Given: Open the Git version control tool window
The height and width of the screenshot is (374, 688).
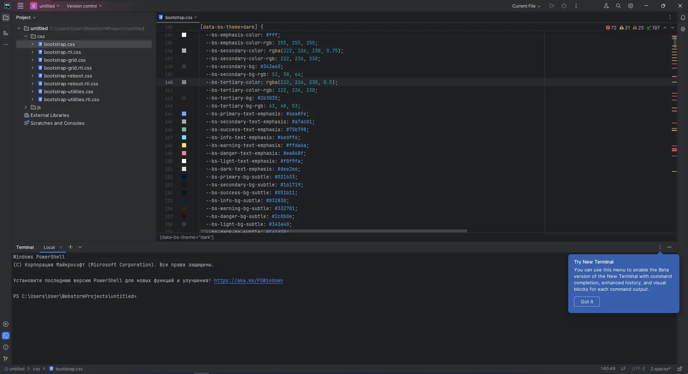Looking at the screenshot, I should click(6, 359).
